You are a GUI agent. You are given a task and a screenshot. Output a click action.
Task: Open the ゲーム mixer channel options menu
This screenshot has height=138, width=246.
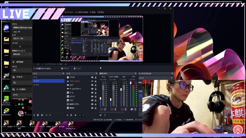[x=105, y=109]
